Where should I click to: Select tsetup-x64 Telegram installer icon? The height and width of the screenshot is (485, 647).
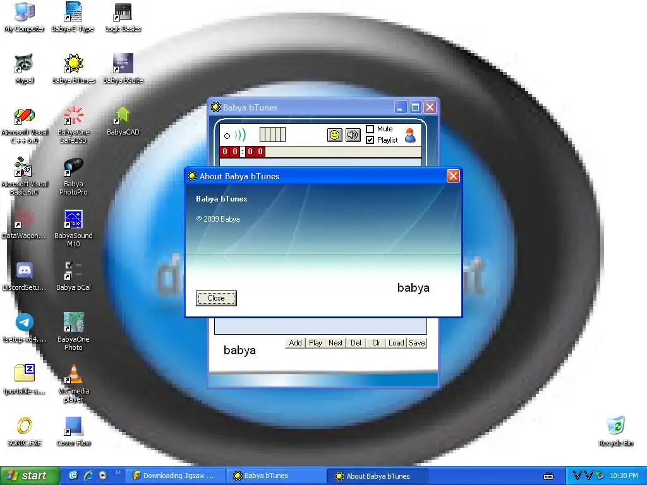pos(25,328)
